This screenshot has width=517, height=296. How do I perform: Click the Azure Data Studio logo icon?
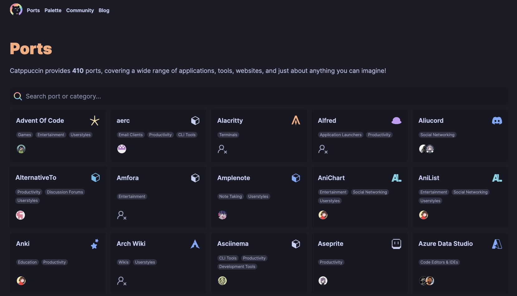pos(497,244)
